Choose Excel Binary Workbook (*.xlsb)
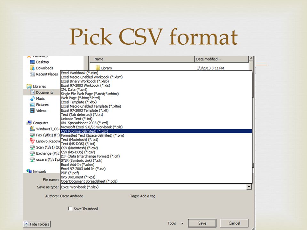The height and width of the screenshot is (230, 307). pos(156,81)
